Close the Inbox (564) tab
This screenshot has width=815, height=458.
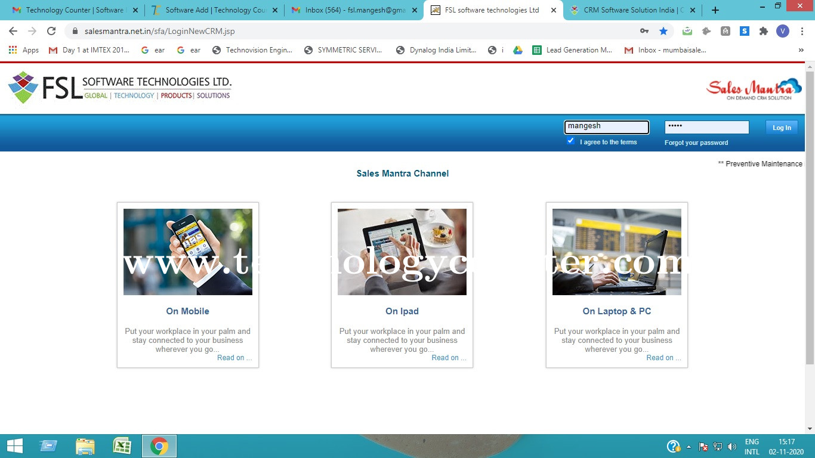pyautogui.click(x=415, y=10)
